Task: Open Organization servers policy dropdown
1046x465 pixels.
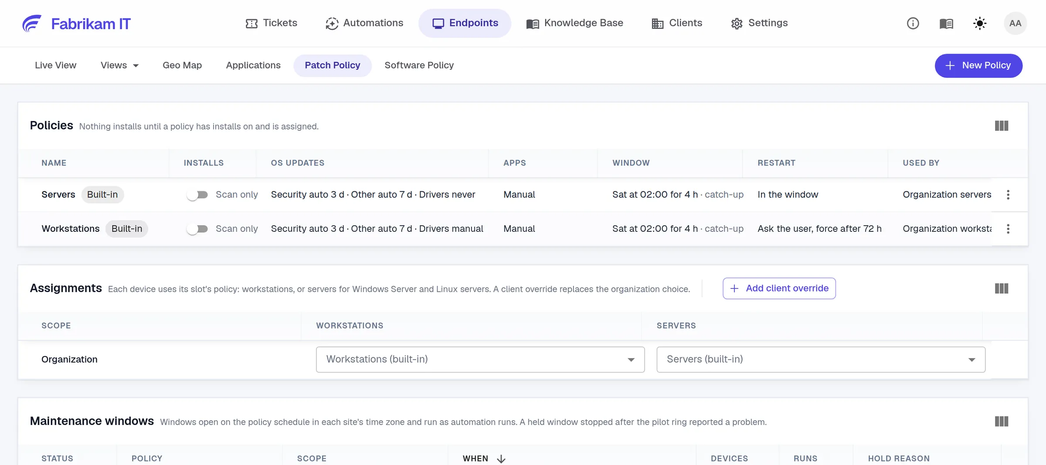Action: coord(821,360)
